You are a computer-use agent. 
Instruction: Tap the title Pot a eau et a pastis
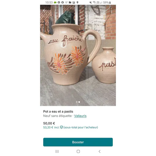(x=58, y=111)
